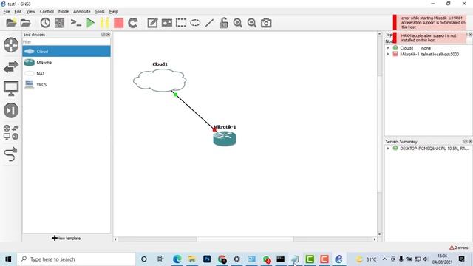Image resolution: width=473 pixels, height=266 pixels.
Task: Open the View menu
Action: click(30, 12)
